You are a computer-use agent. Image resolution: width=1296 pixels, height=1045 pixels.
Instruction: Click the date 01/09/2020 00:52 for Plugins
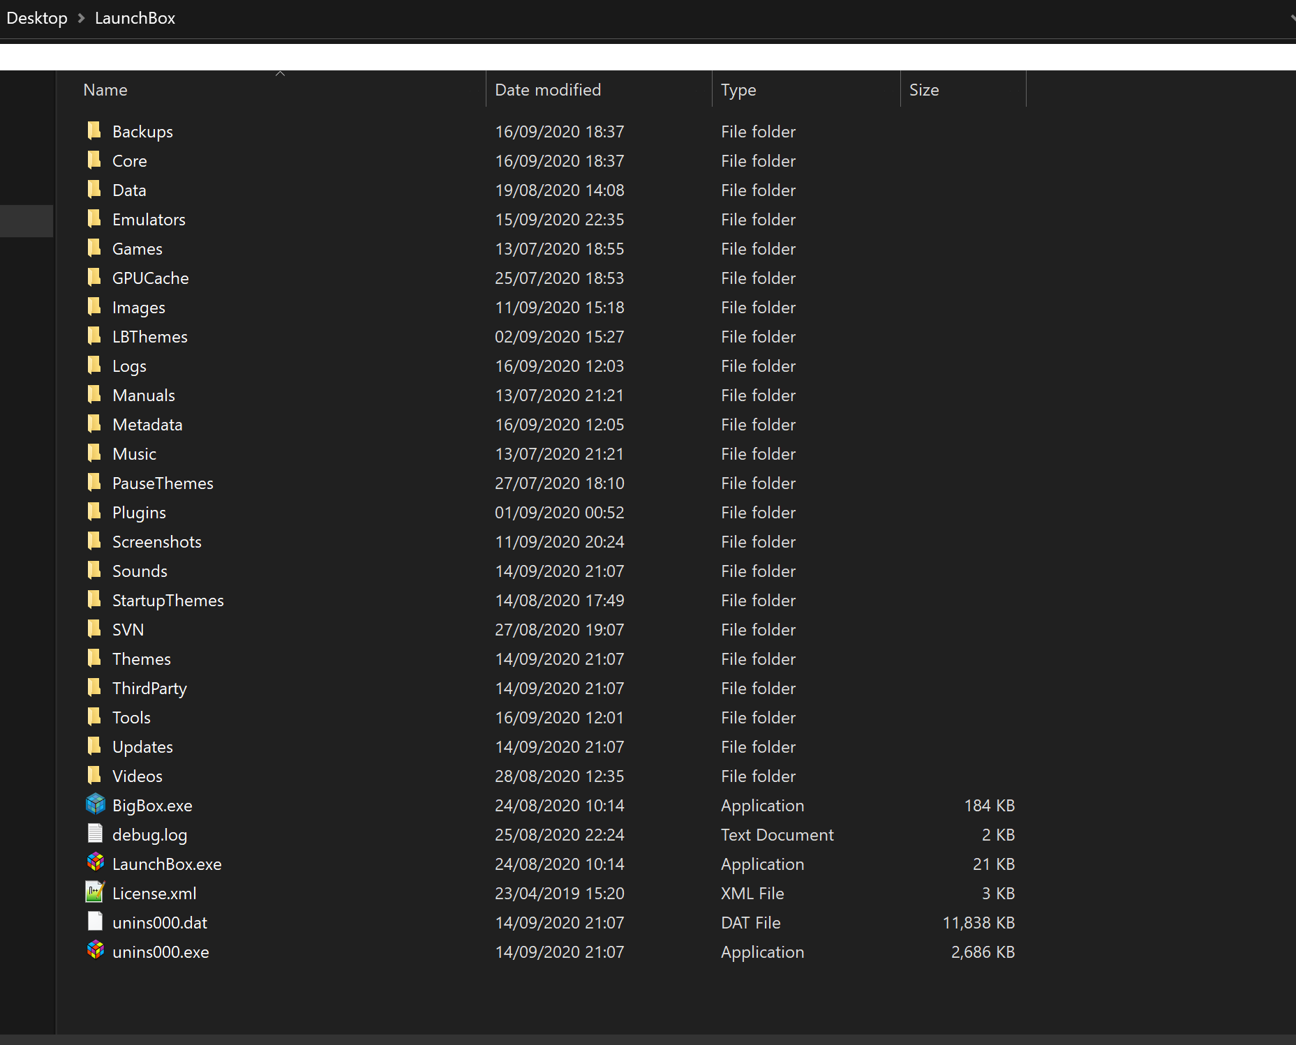[560, 513]
